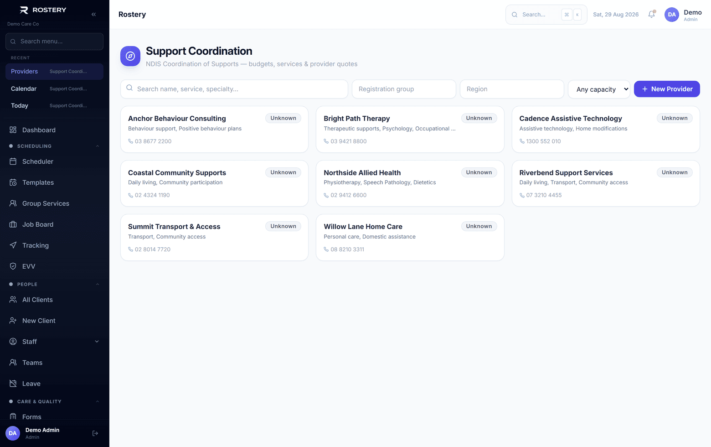Click phone number 08 8210 3311

pyautogui.click(x=347, y=249)
